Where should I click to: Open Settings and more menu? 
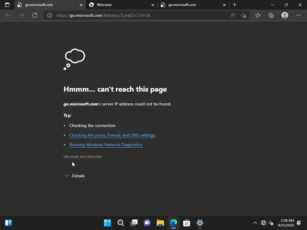(x=298, y=15)
